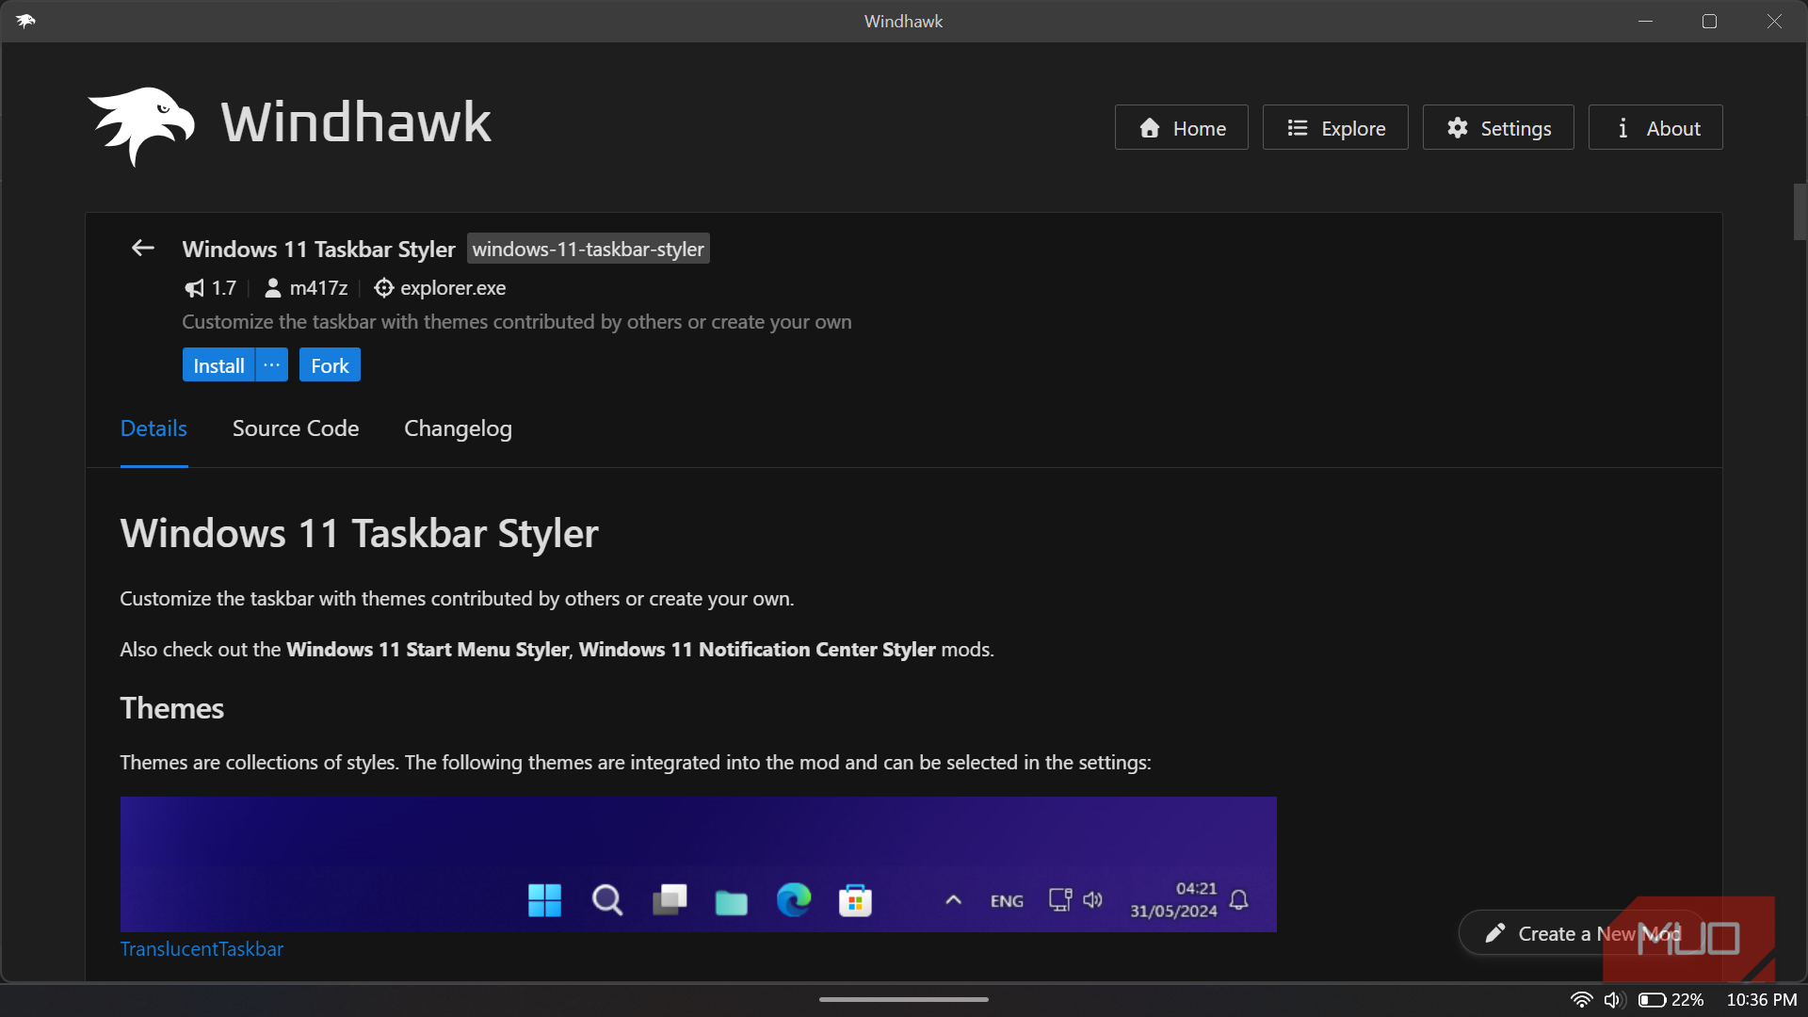
Task: Click the windows-11-taskbar-styler id tag
Action: pos(589,249)
